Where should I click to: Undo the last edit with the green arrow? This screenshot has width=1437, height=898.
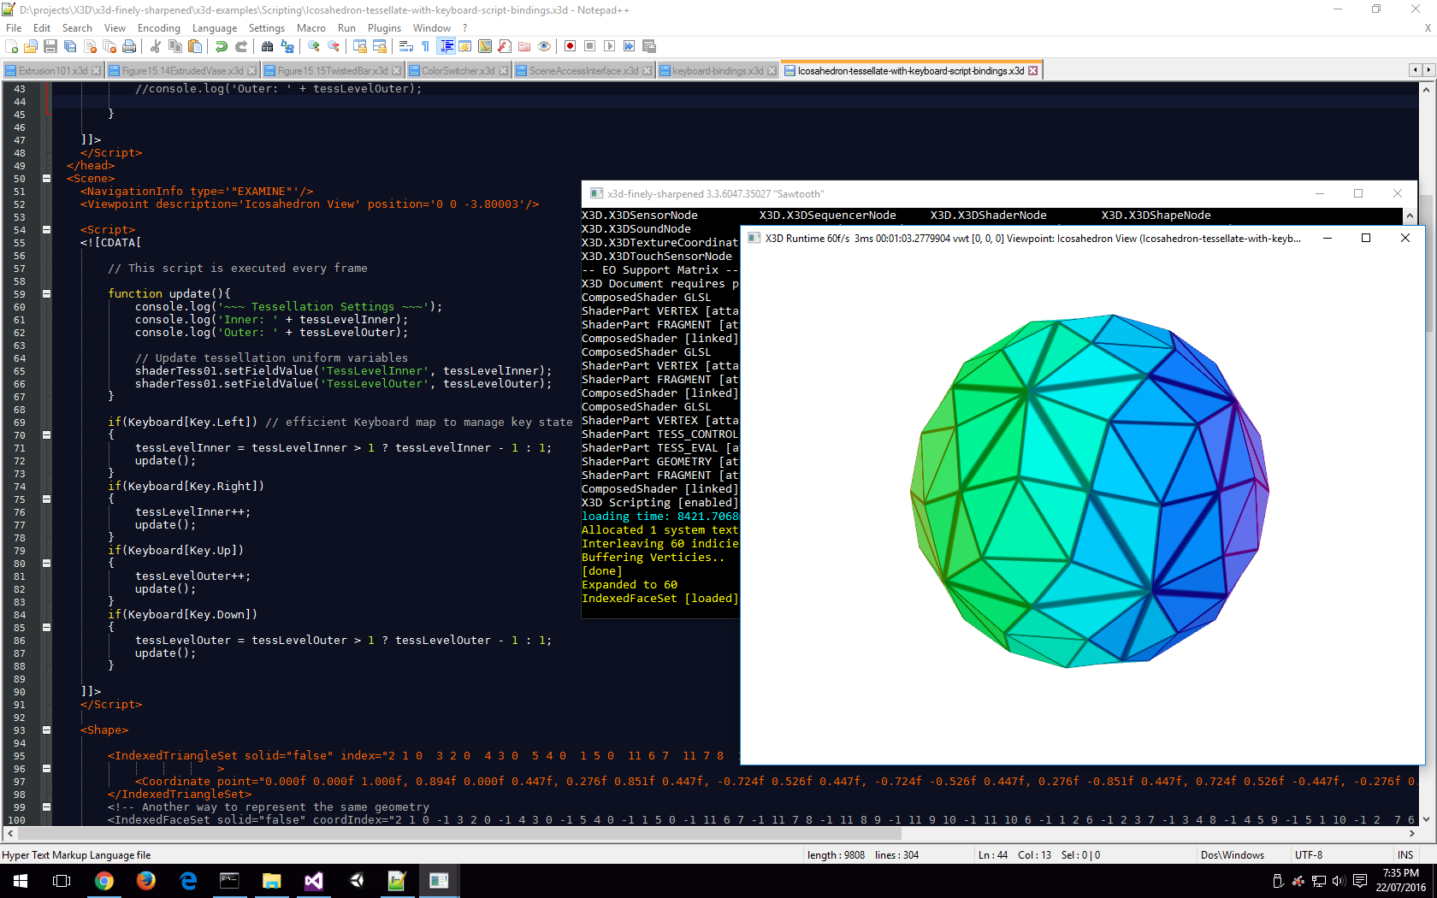point(222,46)
